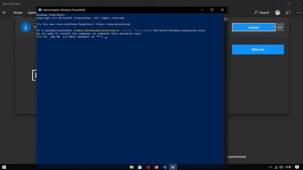Close the Administrator PowerShell window
Screen dimensions: 303x170
(222, 10)
